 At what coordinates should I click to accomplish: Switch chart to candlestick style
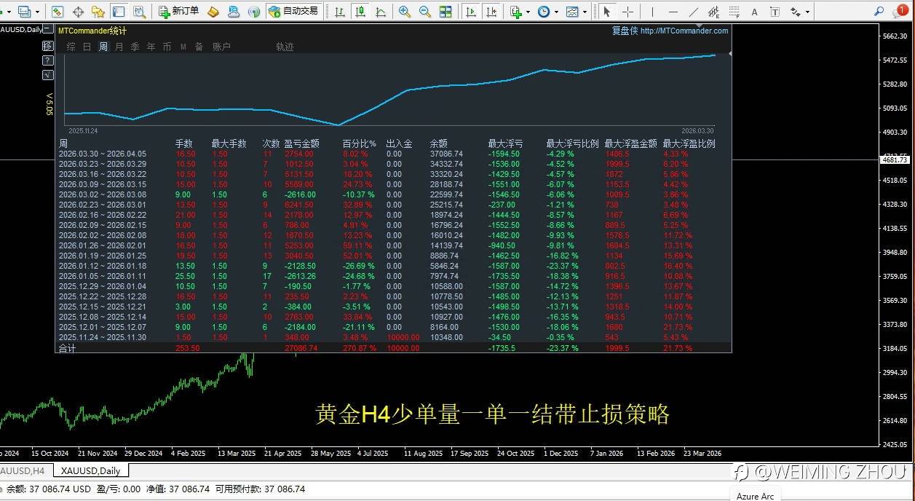360,12
